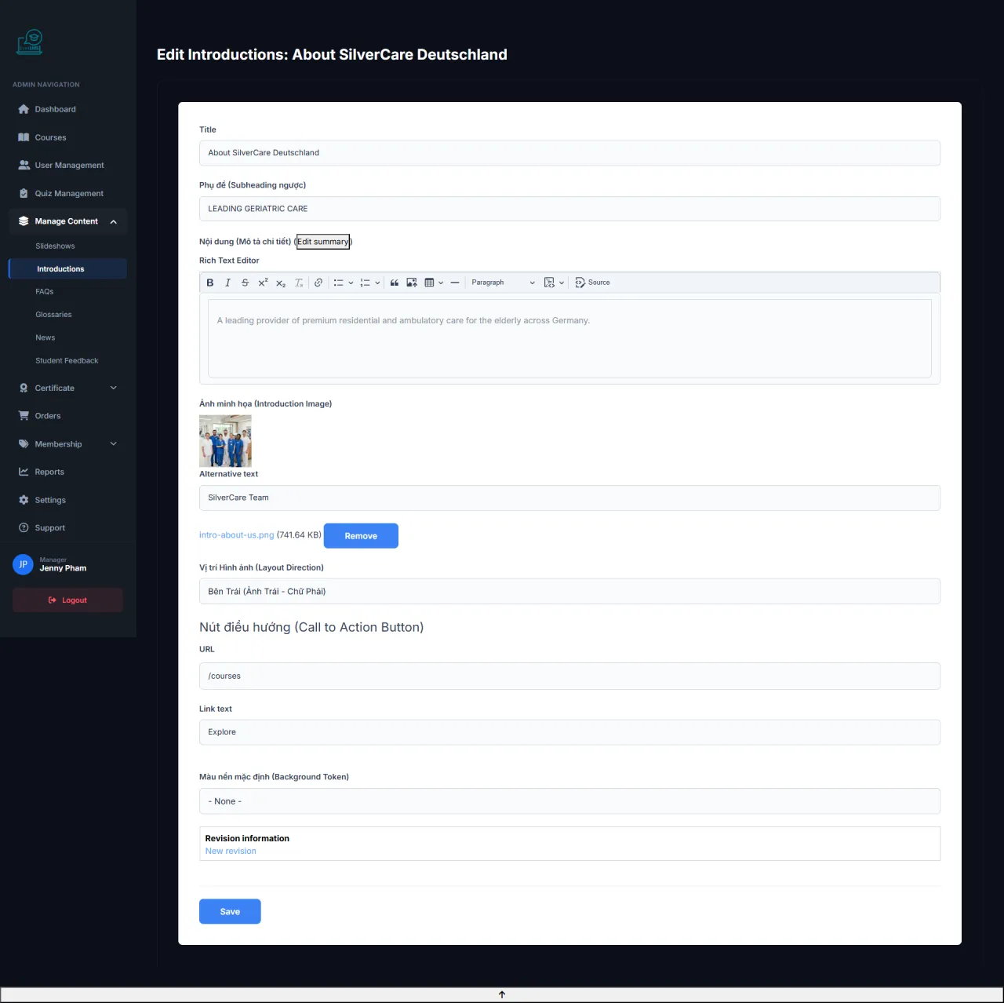This screenshot has width=1004, height=1003.
Task: Go to Quiz Management
Action: pos(67,193)
